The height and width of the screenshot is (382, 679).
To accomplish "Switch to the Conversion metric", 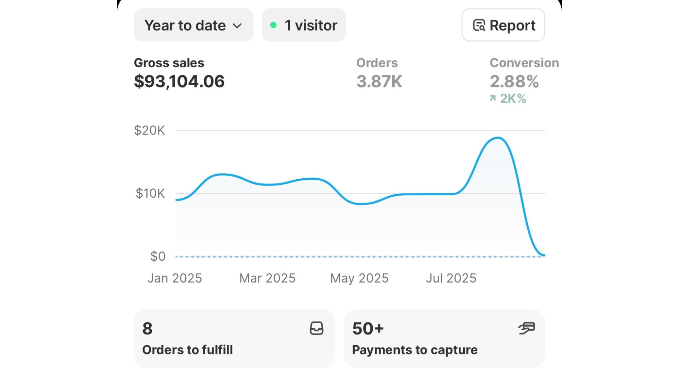I will pos(524,63).
